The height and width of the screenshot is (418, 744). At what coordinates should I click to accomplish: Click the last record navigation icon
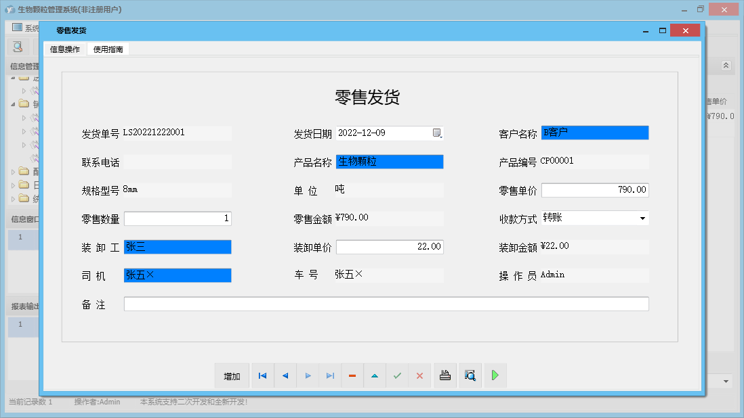[x=330, y=375]
